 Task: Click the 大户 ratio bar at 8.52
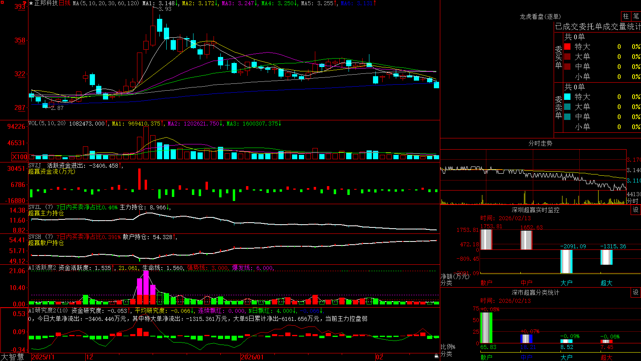click(566, 341)
